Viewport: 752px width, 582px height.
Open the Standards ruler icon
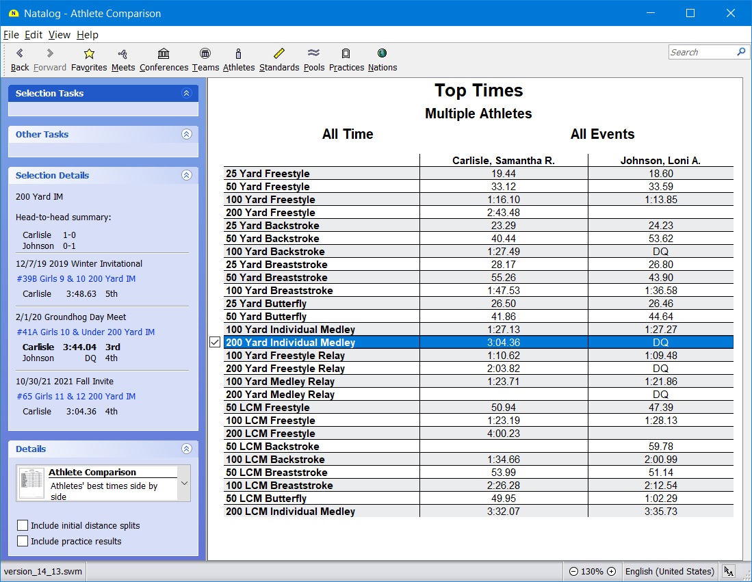point(278,54)
